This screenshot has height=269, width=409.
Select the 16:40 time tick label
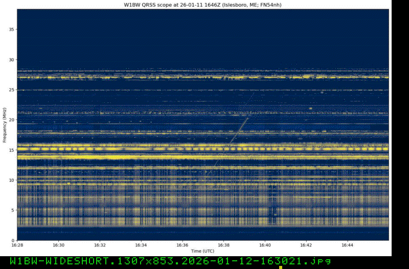coord(265,245)
